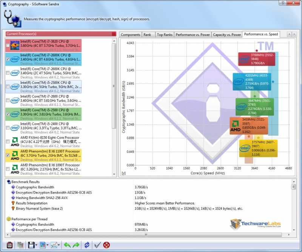
Task: Click the Results Interpretation tip icon
Action: 13,203
